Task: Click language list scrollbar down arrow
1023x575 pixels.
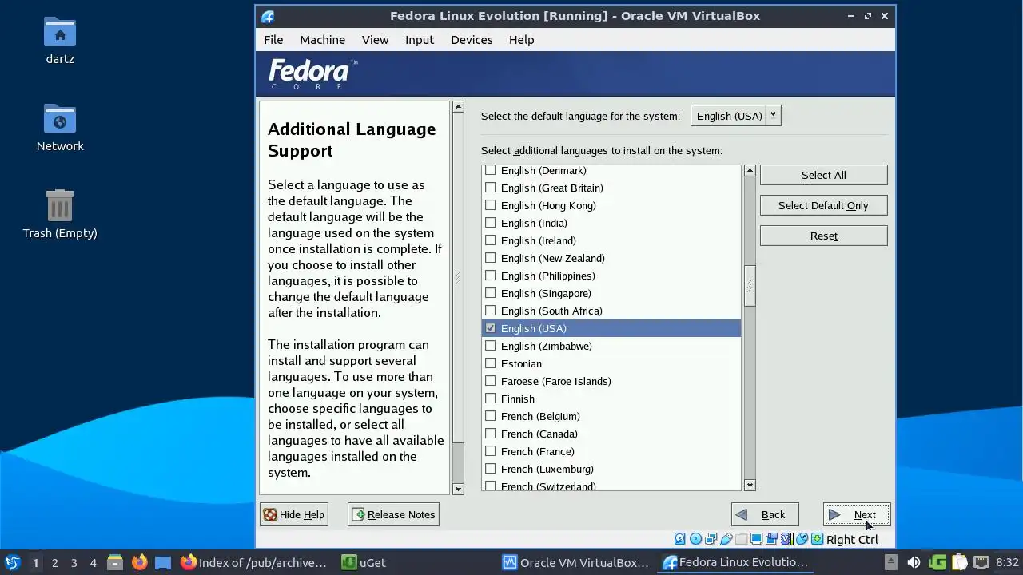Action: point(750,485)
